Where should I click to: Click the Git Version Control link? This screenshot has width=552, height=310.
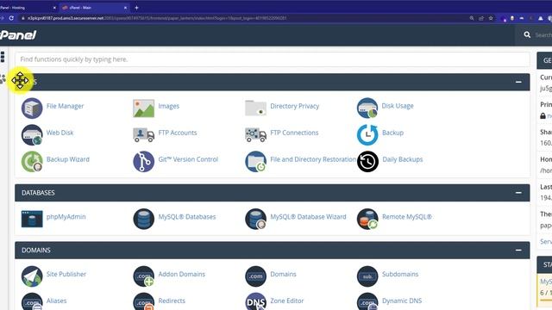pos(188,159)
